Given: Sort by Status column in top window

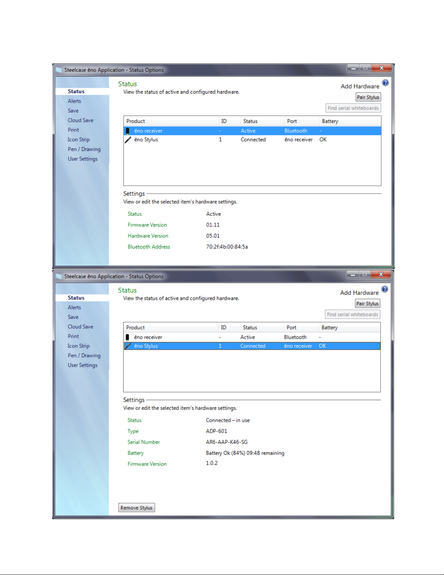Looking at the screenshot, I should (x=262, y=121).
